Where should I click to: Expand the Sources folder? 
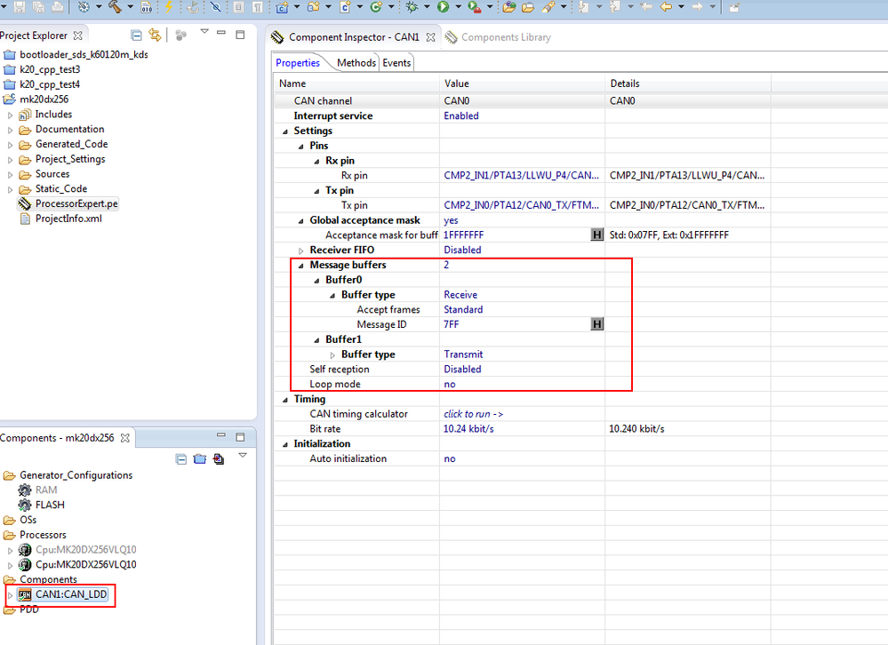click(10, 175)
